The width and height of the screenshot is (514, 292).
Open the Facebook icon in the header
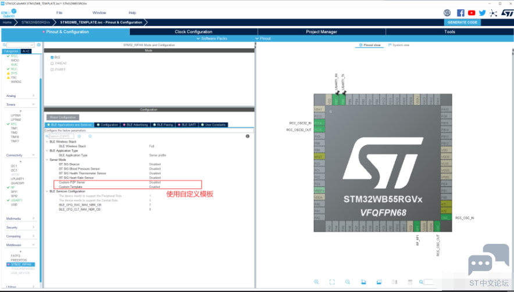pos(461,13)
